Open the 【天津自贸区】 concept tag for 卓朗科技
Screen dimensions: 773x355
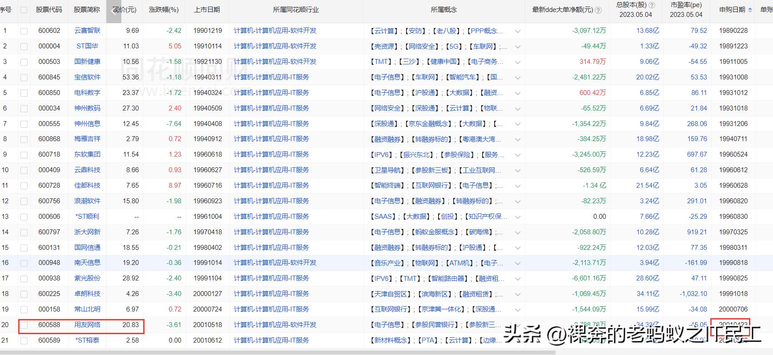391,294
